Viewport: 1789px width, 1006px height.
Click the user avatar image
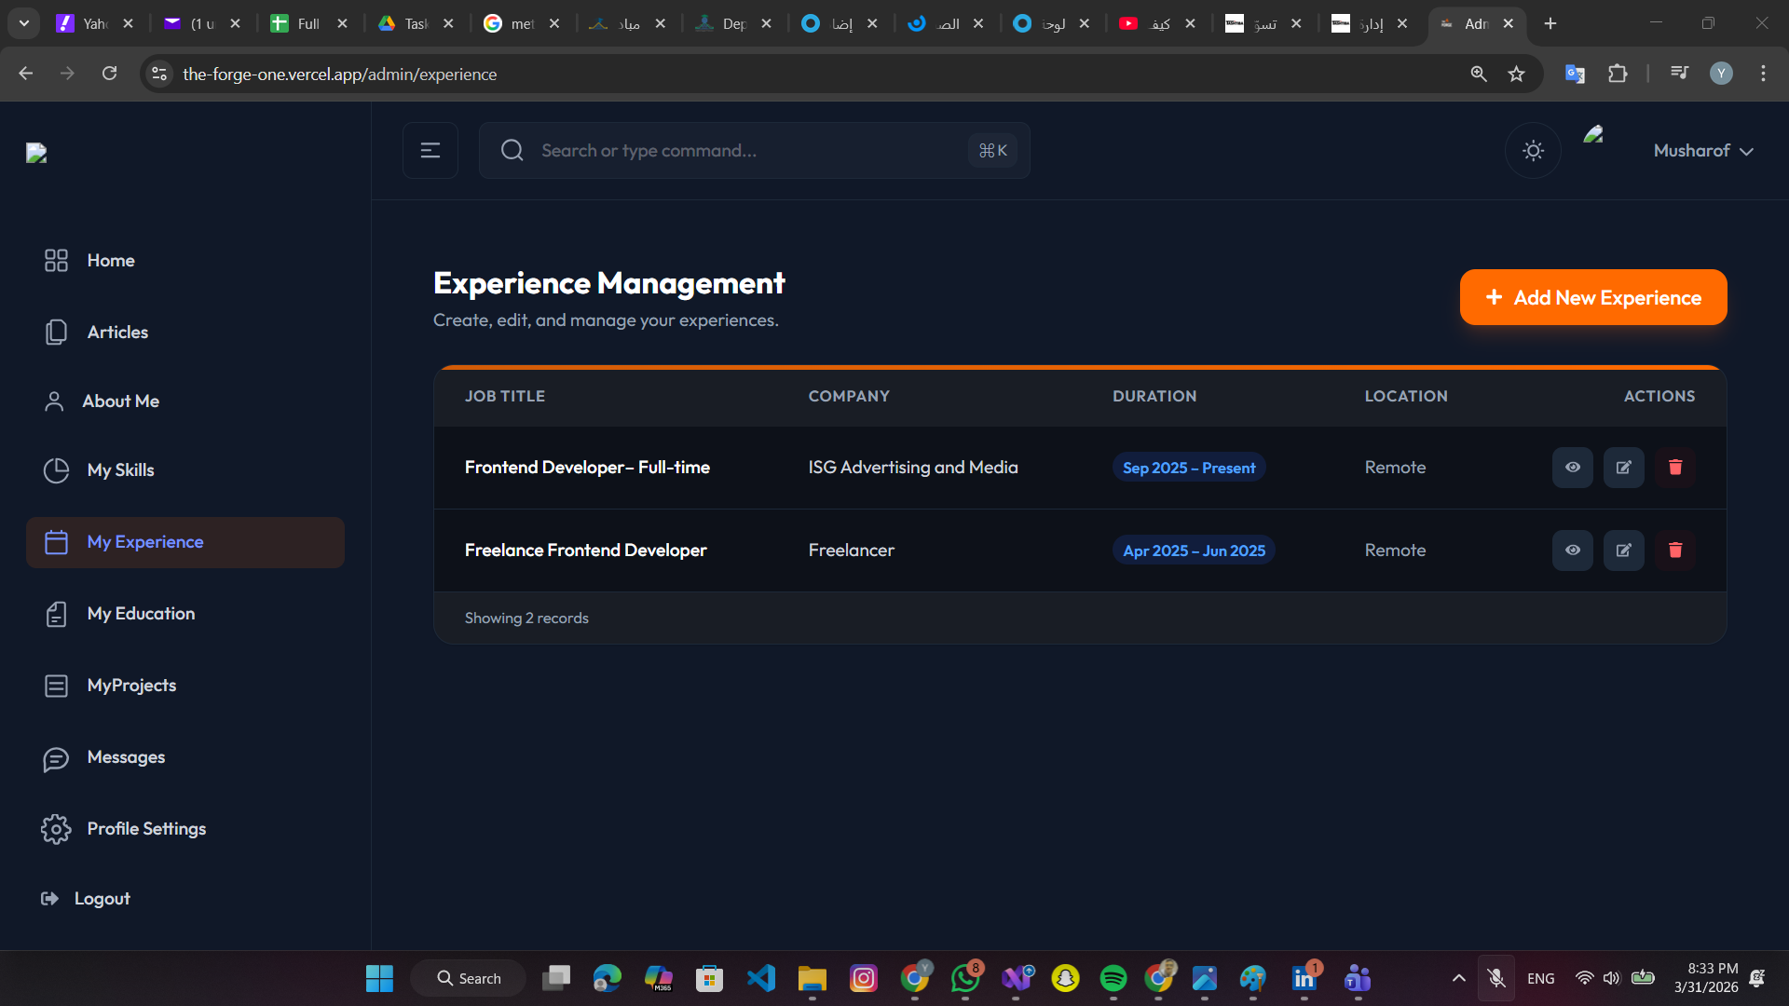(1593, 136)
